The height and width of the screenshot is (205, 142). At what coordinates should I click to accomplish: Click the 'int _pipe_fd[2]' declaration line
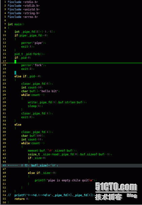click(x=35, y=32)
